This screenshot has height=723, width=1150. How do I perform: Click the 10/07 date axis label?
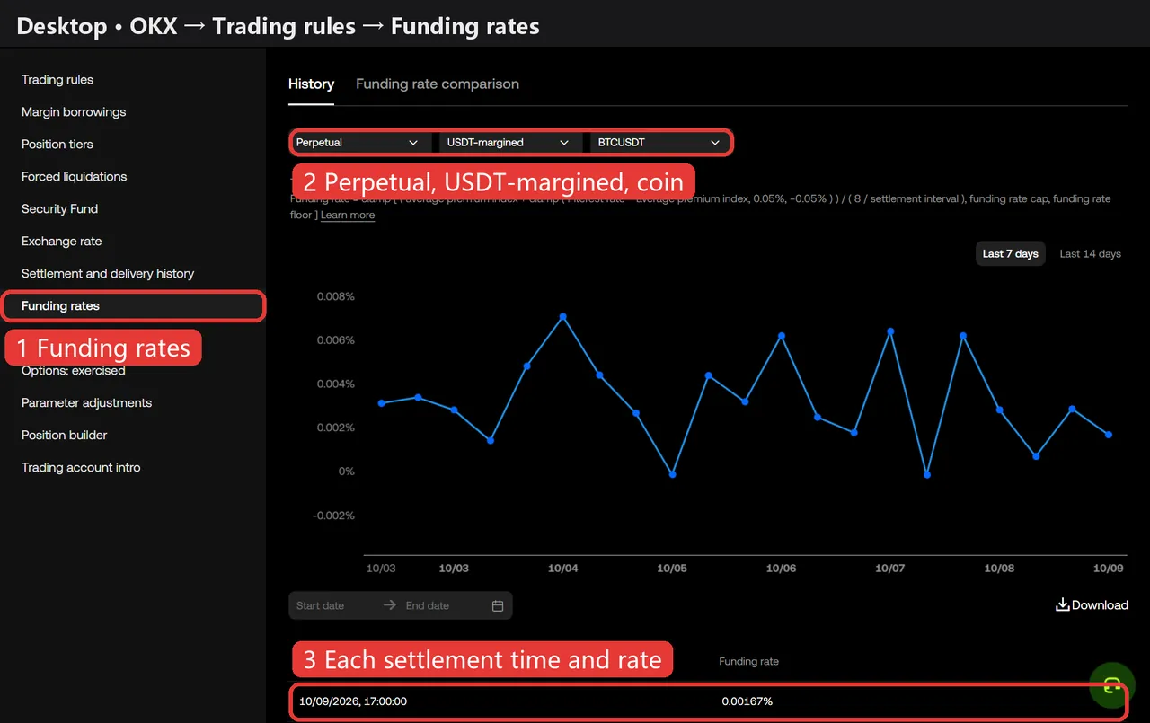889,569
